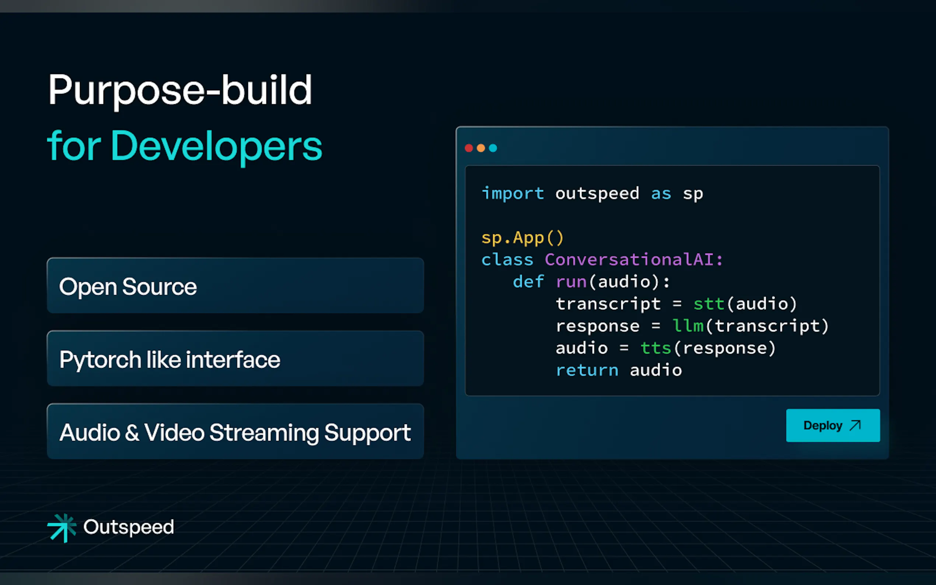The height and width of the screenshot is (585, 936).
Task: Click the arrow icon on Deploy button
Action: pos(855,425)
